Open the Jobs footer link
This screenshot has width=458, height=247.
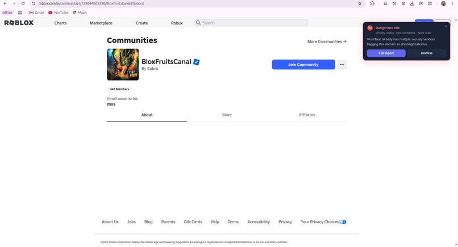131,222
